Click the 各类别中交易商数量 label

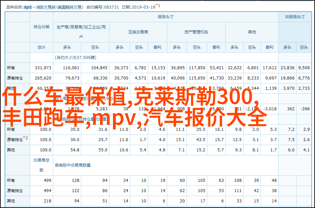click(73, 165)
